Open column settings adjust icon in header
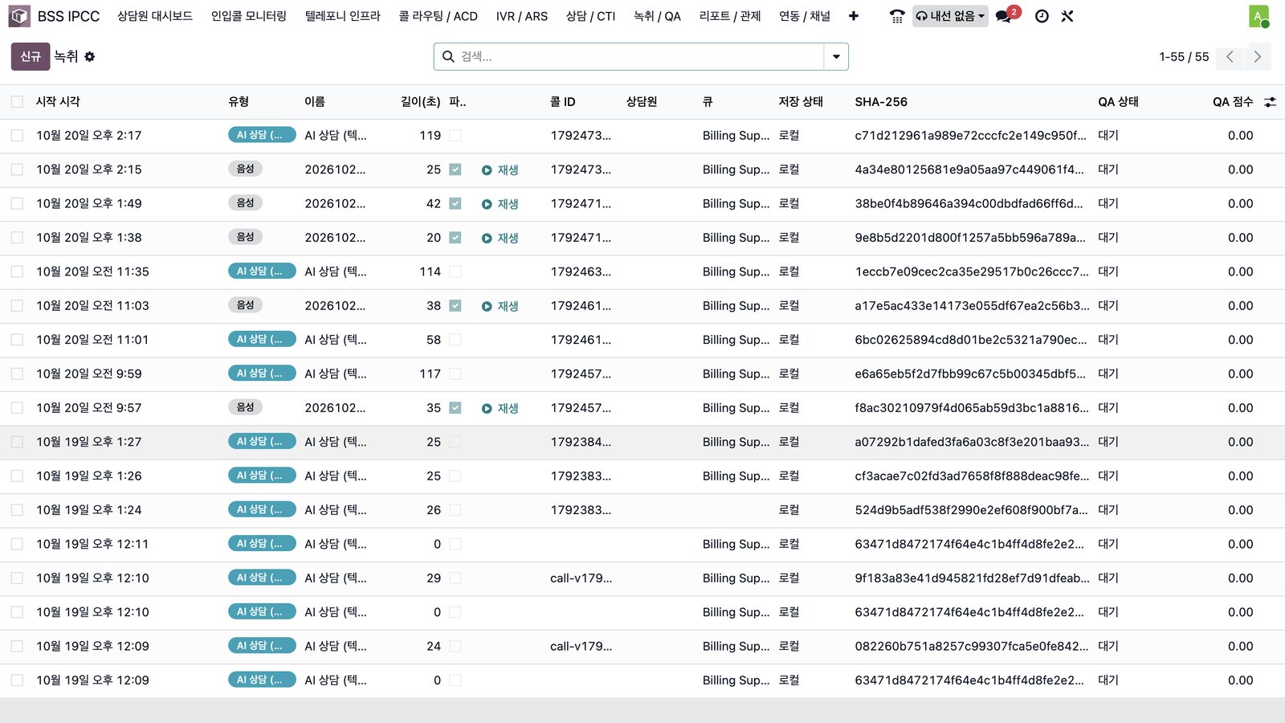This screenshot has width=1285, height=723. pyautogui.click(x=1270, y=102)
